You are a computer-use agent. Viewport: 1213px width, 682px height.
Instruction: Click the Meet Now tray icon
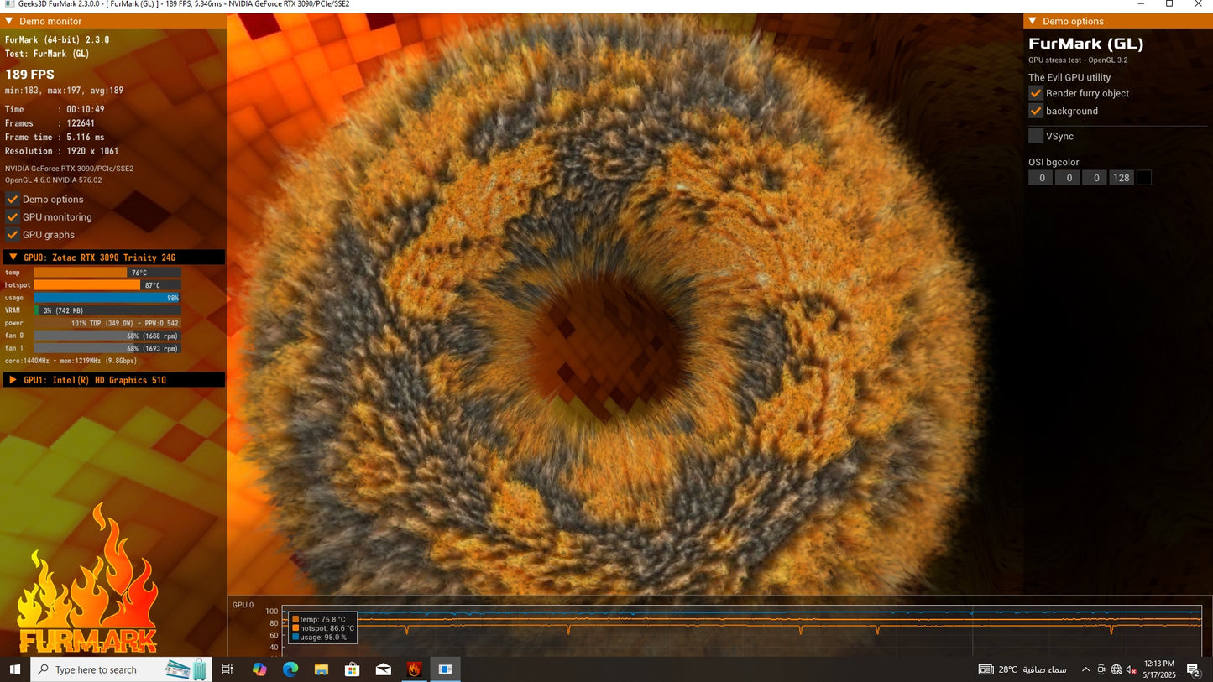1101,669
